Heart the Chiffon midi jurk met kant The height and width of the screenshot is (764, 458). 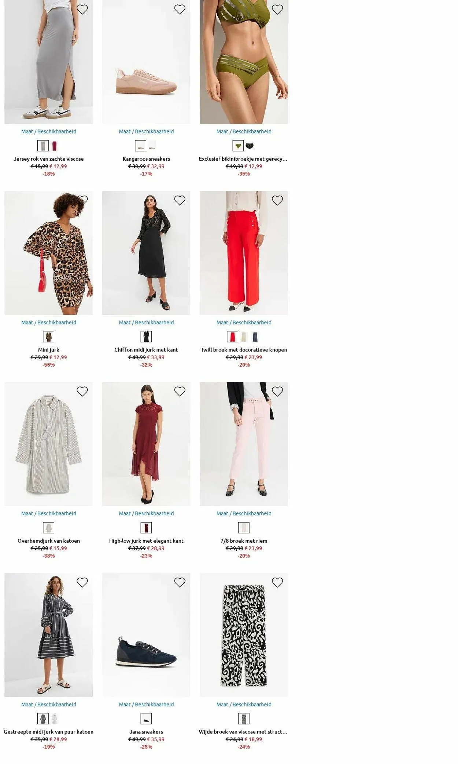(x=180, y=200)
